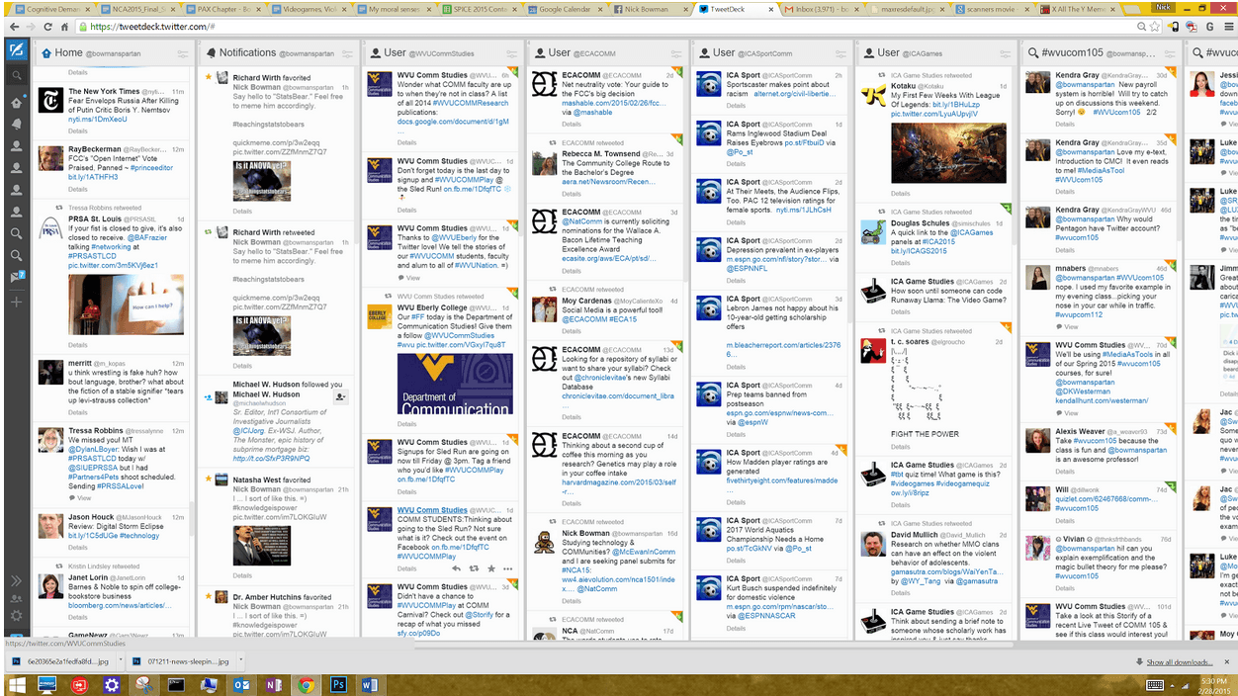Viewport: 1238px width, 696px height.
Task: Open #wvucom105 column filter options
Action: [x=1169, y=53]
